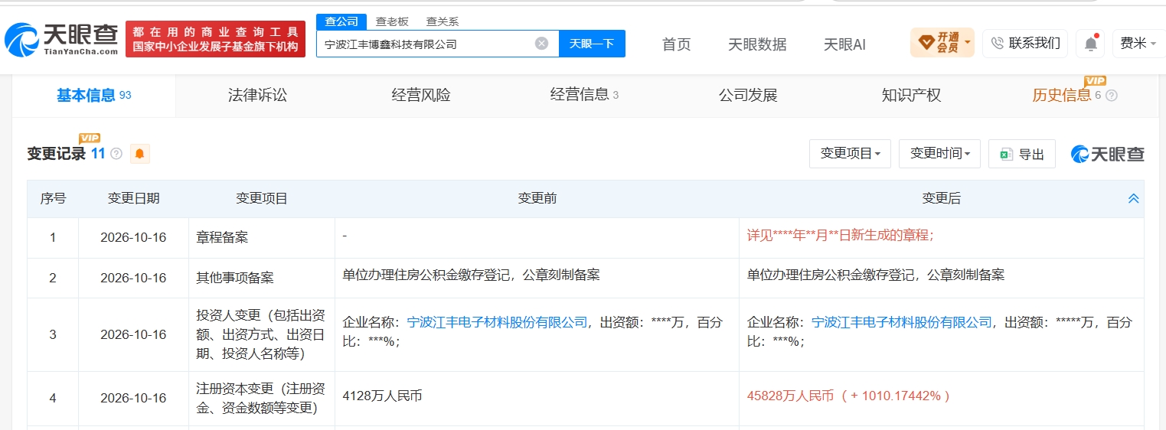Viewport: 1166px width, 430px height.
Task: Select the 经营风险 tab
Action: coord(421,95)
